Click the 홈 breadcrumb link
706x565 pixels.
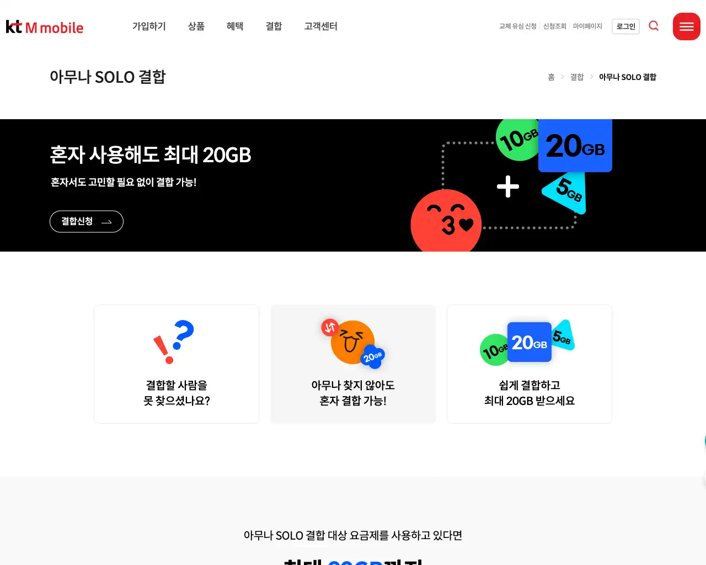tap(551, 77)
